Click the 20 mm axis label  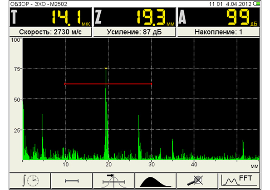pyautogui.click(x=108, y=164)
